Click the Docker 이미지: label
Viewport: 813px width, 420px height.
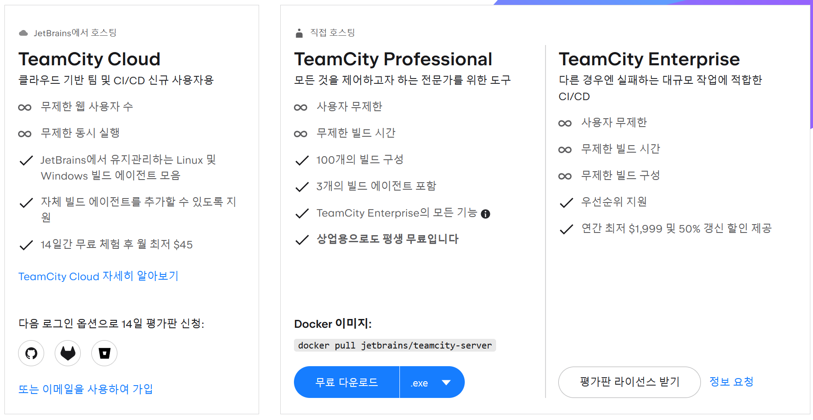tap(333, 324)
